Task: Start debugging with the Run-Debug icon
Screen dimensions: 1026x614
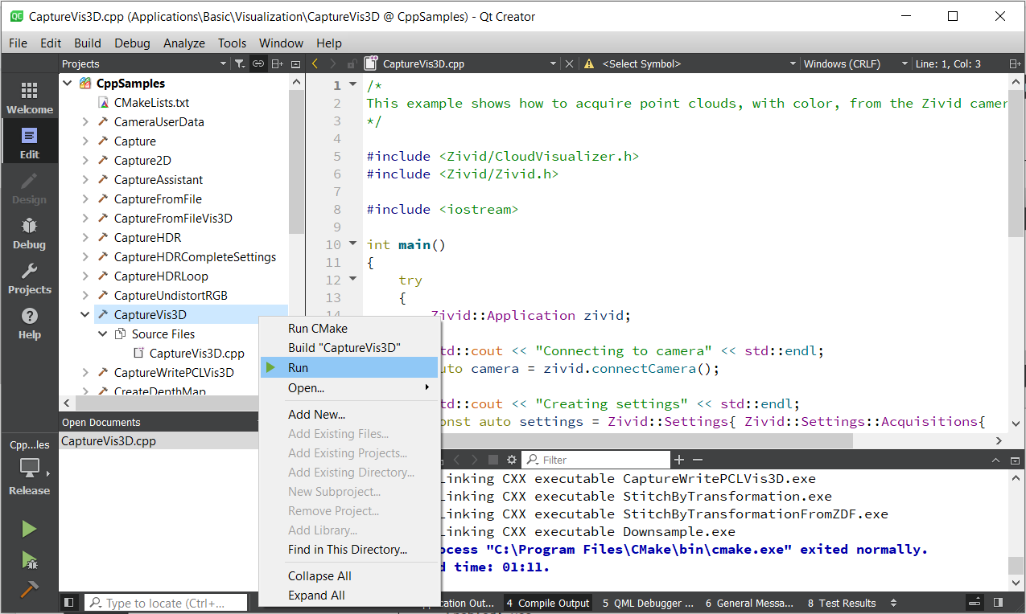Action: click(29, 559)
